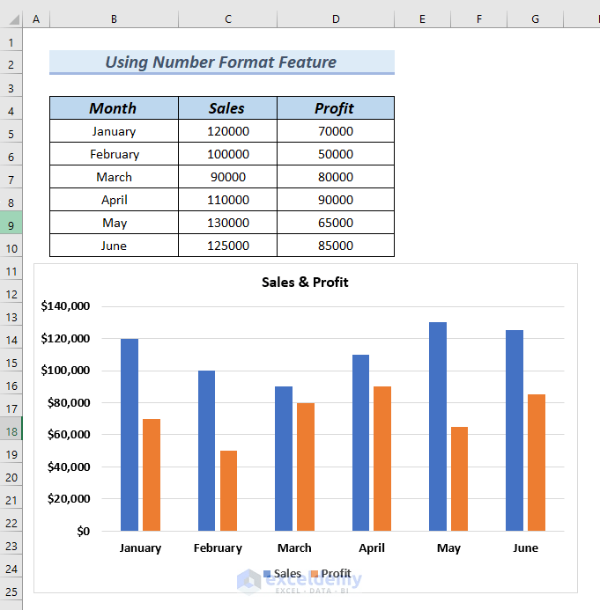Select January's blue Sales bar
The image size is (600, 610).
[130, 435]
